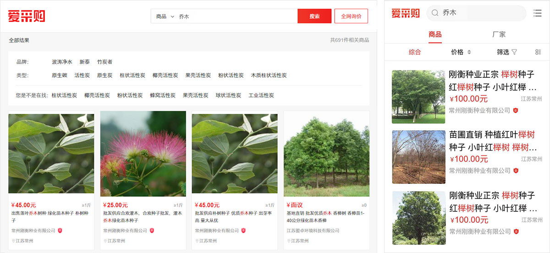Select the 综合 sort option
The width and height of the screenshot is (550, 253).
pyautogui.click(x=415, y=52)
